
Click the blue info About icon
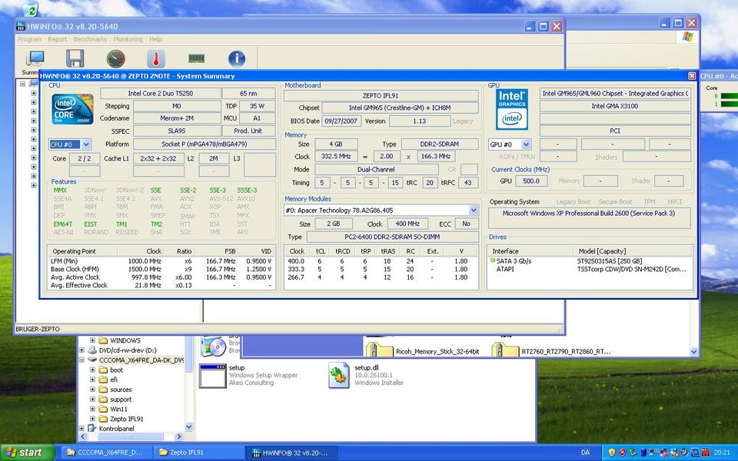(x=237, y=59)
